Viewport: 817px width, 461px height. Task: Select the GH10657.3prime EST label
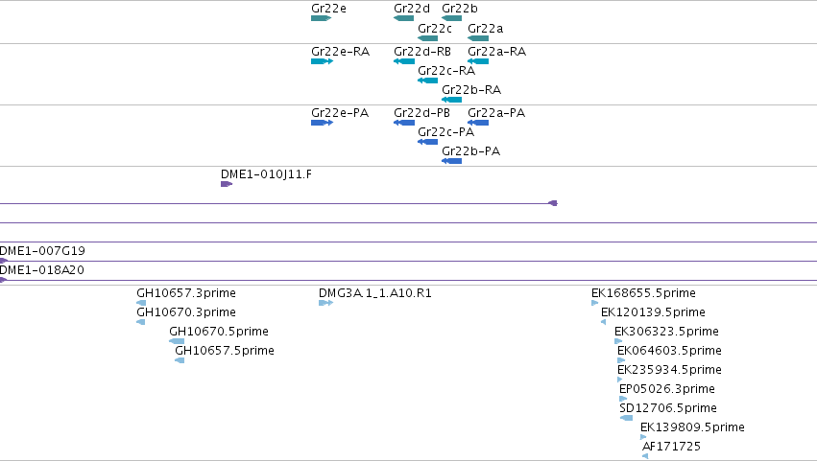186,293
